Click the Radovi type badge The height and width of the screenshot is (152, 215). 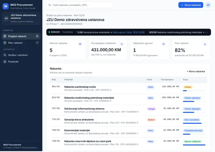click(x=151, y=120)
